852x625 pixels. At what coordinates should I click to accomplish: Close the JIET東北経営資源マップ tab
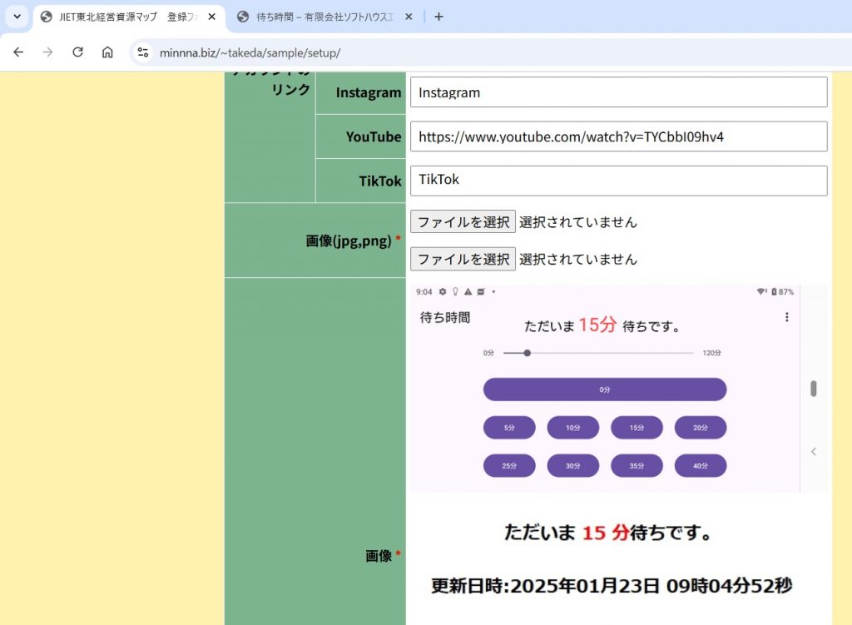coord(211,17)
